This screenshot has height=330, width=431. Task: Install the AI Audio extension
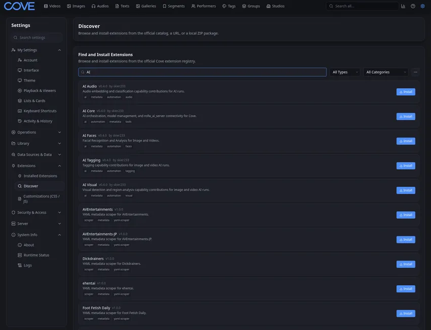[406, 92]
